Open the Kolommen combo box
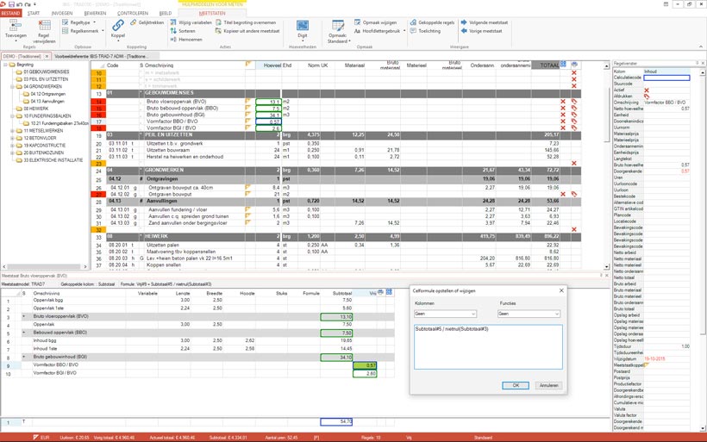The image size is (707, 442). 445,314
